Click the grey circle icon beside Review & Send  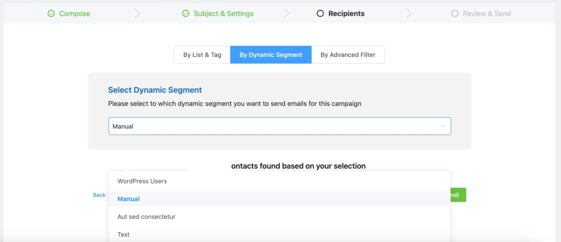pos(455,14)
